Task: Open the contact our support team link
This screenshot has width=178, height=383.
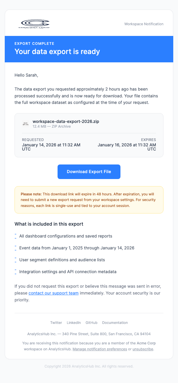Action: [x=53, y=293]
